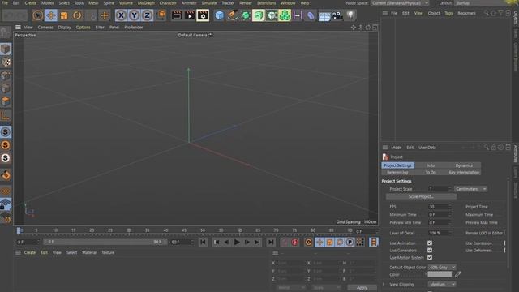Viewport: 519px width, 292px height.
Task: Click Enable Axis L-shaped icon in sidebar
Action: (x=6, y=115)
